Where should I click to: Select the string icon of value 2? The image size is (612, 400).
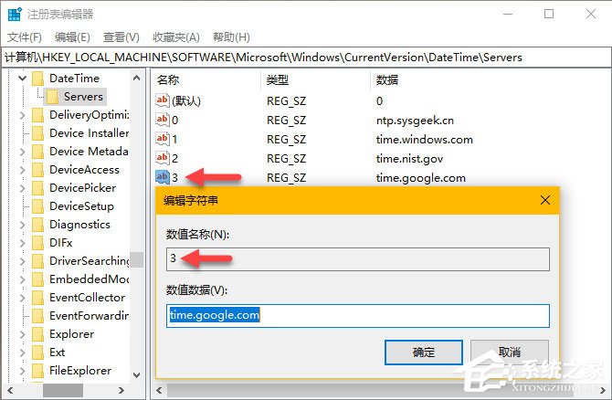click(162, 158)
